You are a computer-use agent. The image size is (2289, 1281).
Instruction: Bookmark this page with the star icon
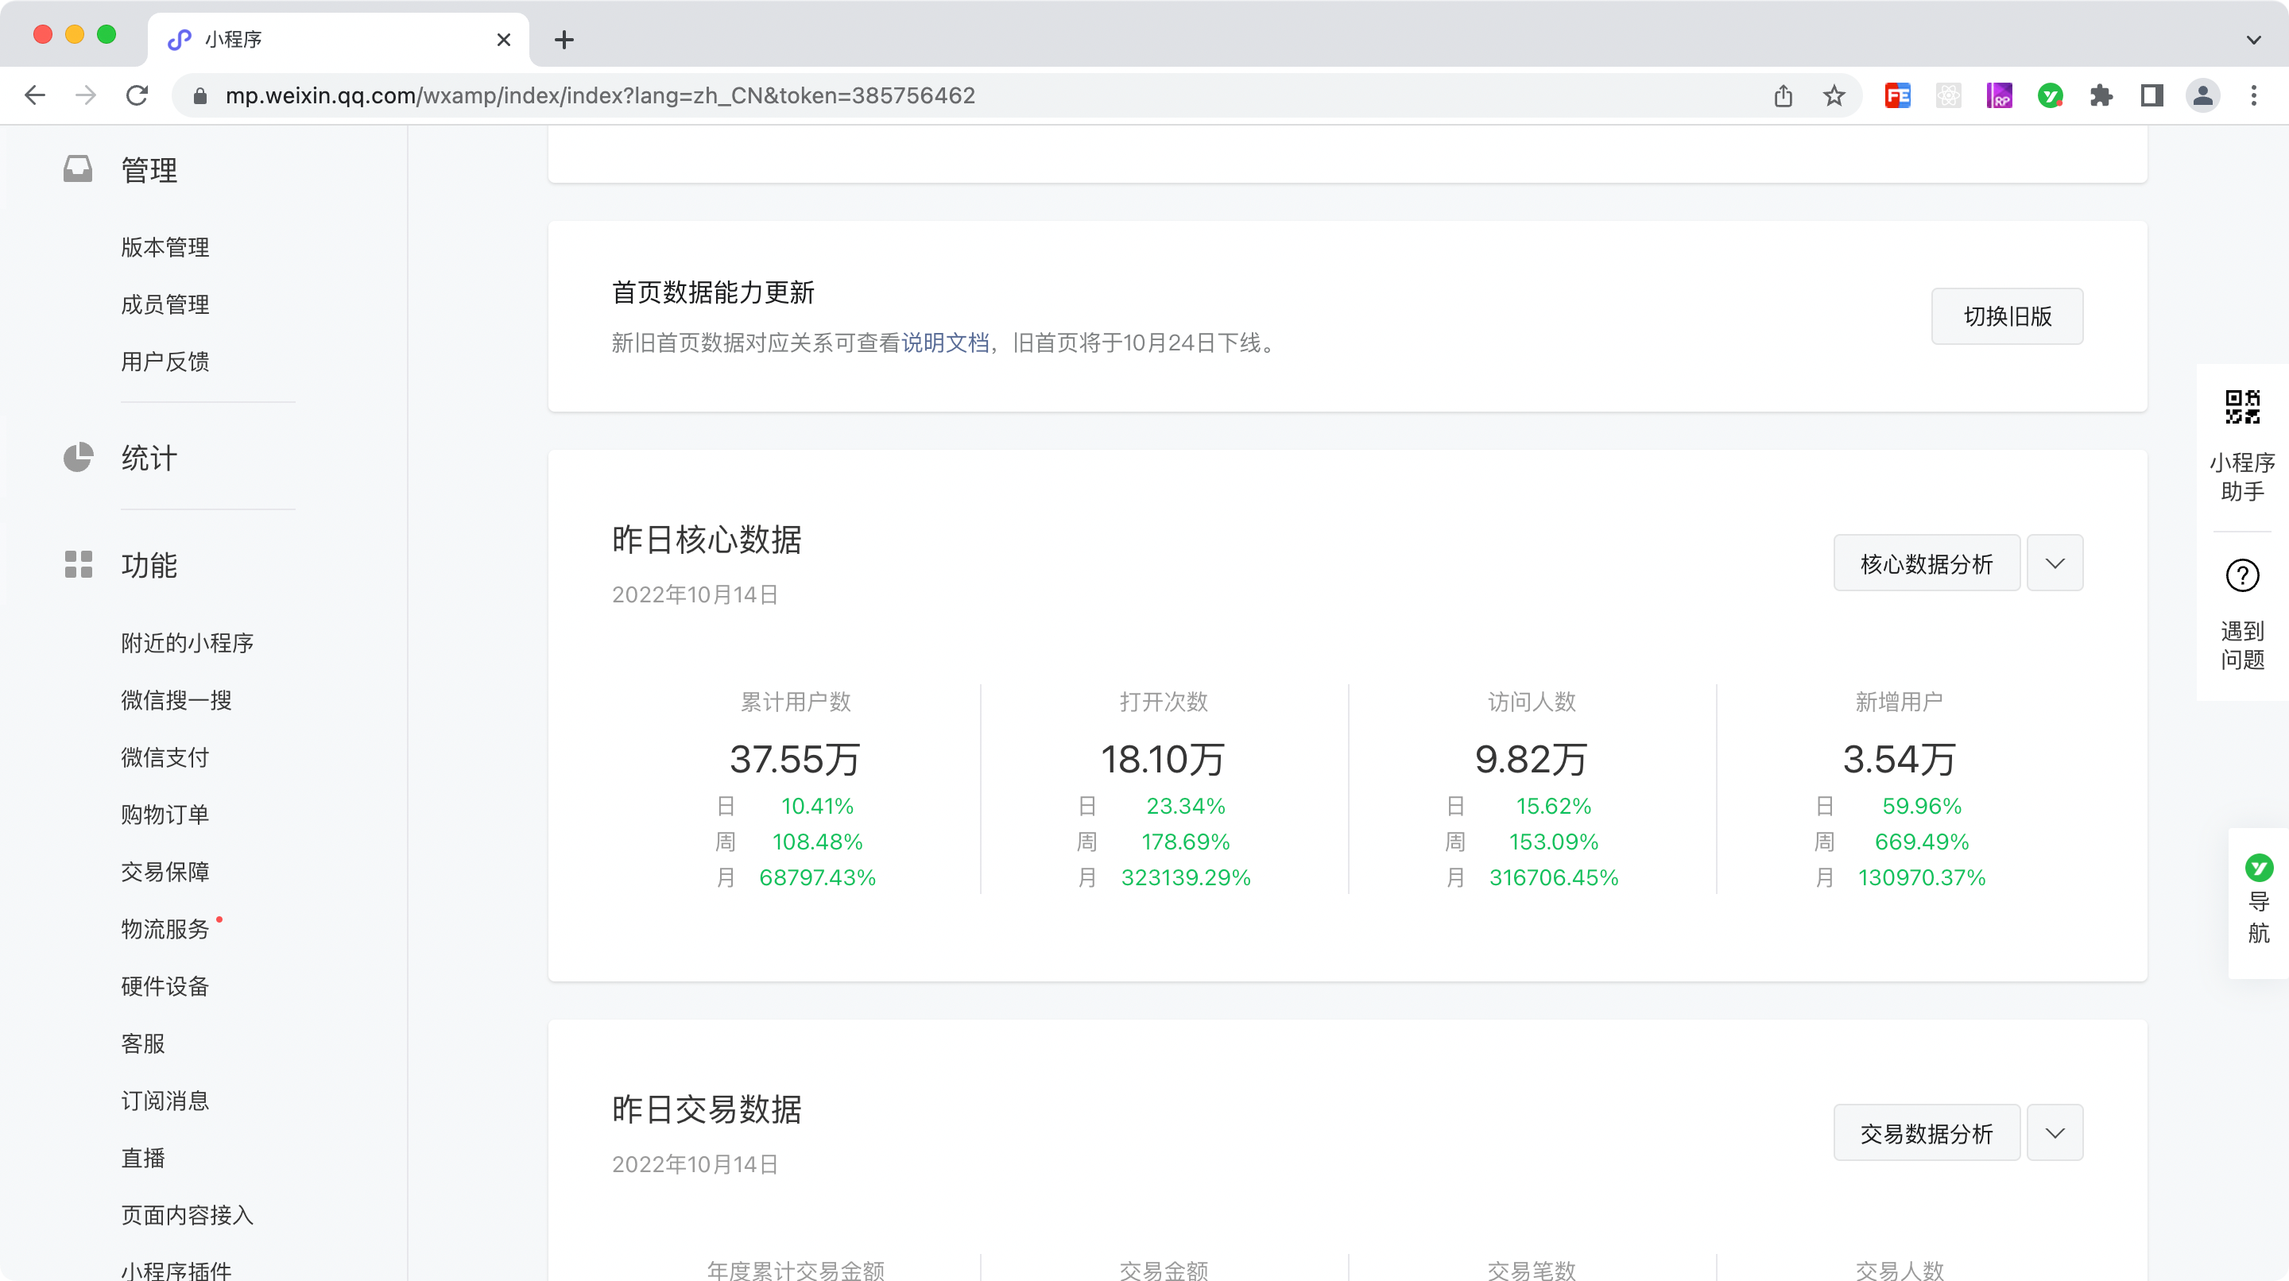coord(1834,96)
